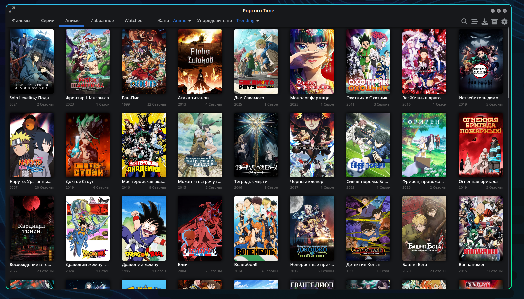Open the Дни Сакамото poster
This screenshot has width=524, height=299.
pyautogui.click(x=256, y=62)
